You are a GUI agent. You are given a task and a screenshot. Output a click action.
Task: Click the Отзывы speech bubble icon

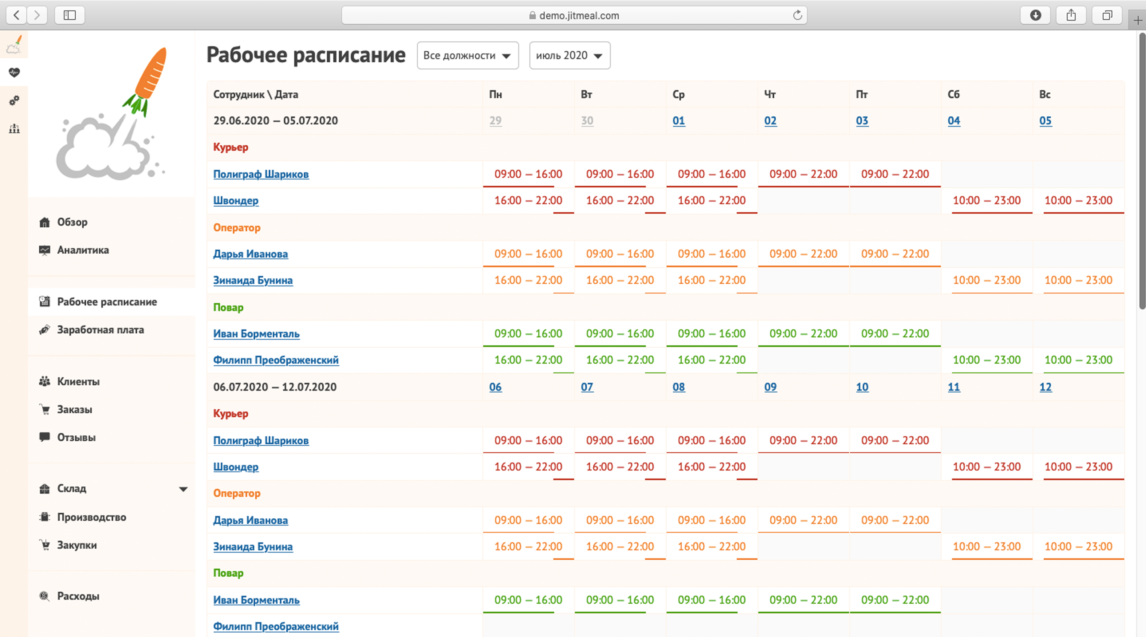coord(44,437)
